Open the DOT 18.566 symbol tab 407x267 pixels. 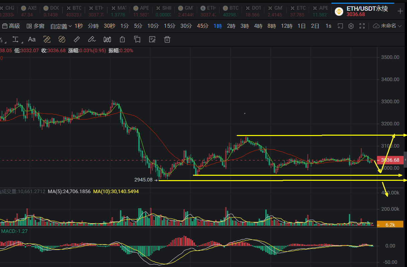(253, 11)
